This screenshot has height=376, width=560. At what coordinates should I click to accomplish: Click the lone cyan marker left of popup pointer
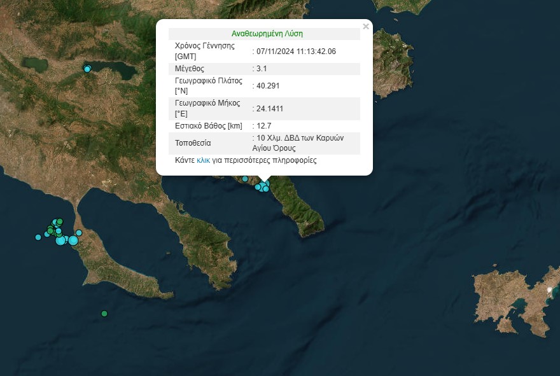[x=245, y=179]
